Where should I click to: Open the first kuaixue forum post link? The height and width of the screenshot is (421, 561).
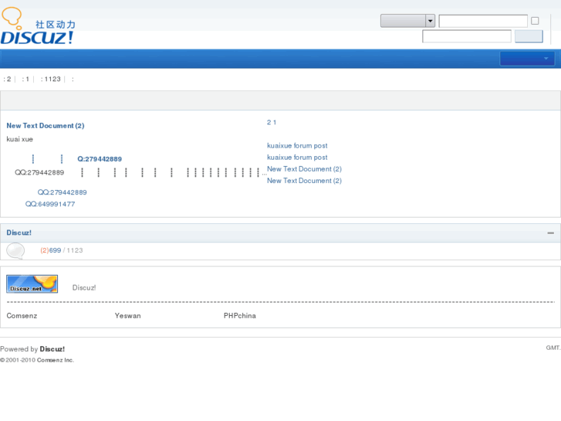coord(297,146)
